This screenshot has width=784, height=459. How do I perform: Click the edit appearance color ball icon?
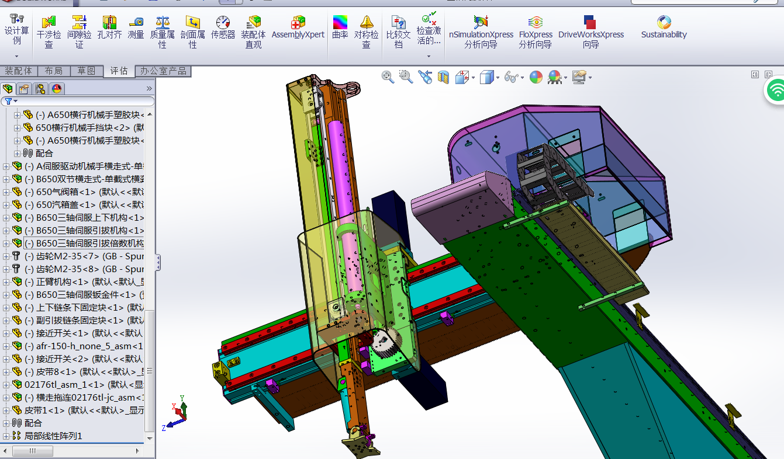(536, 77)
